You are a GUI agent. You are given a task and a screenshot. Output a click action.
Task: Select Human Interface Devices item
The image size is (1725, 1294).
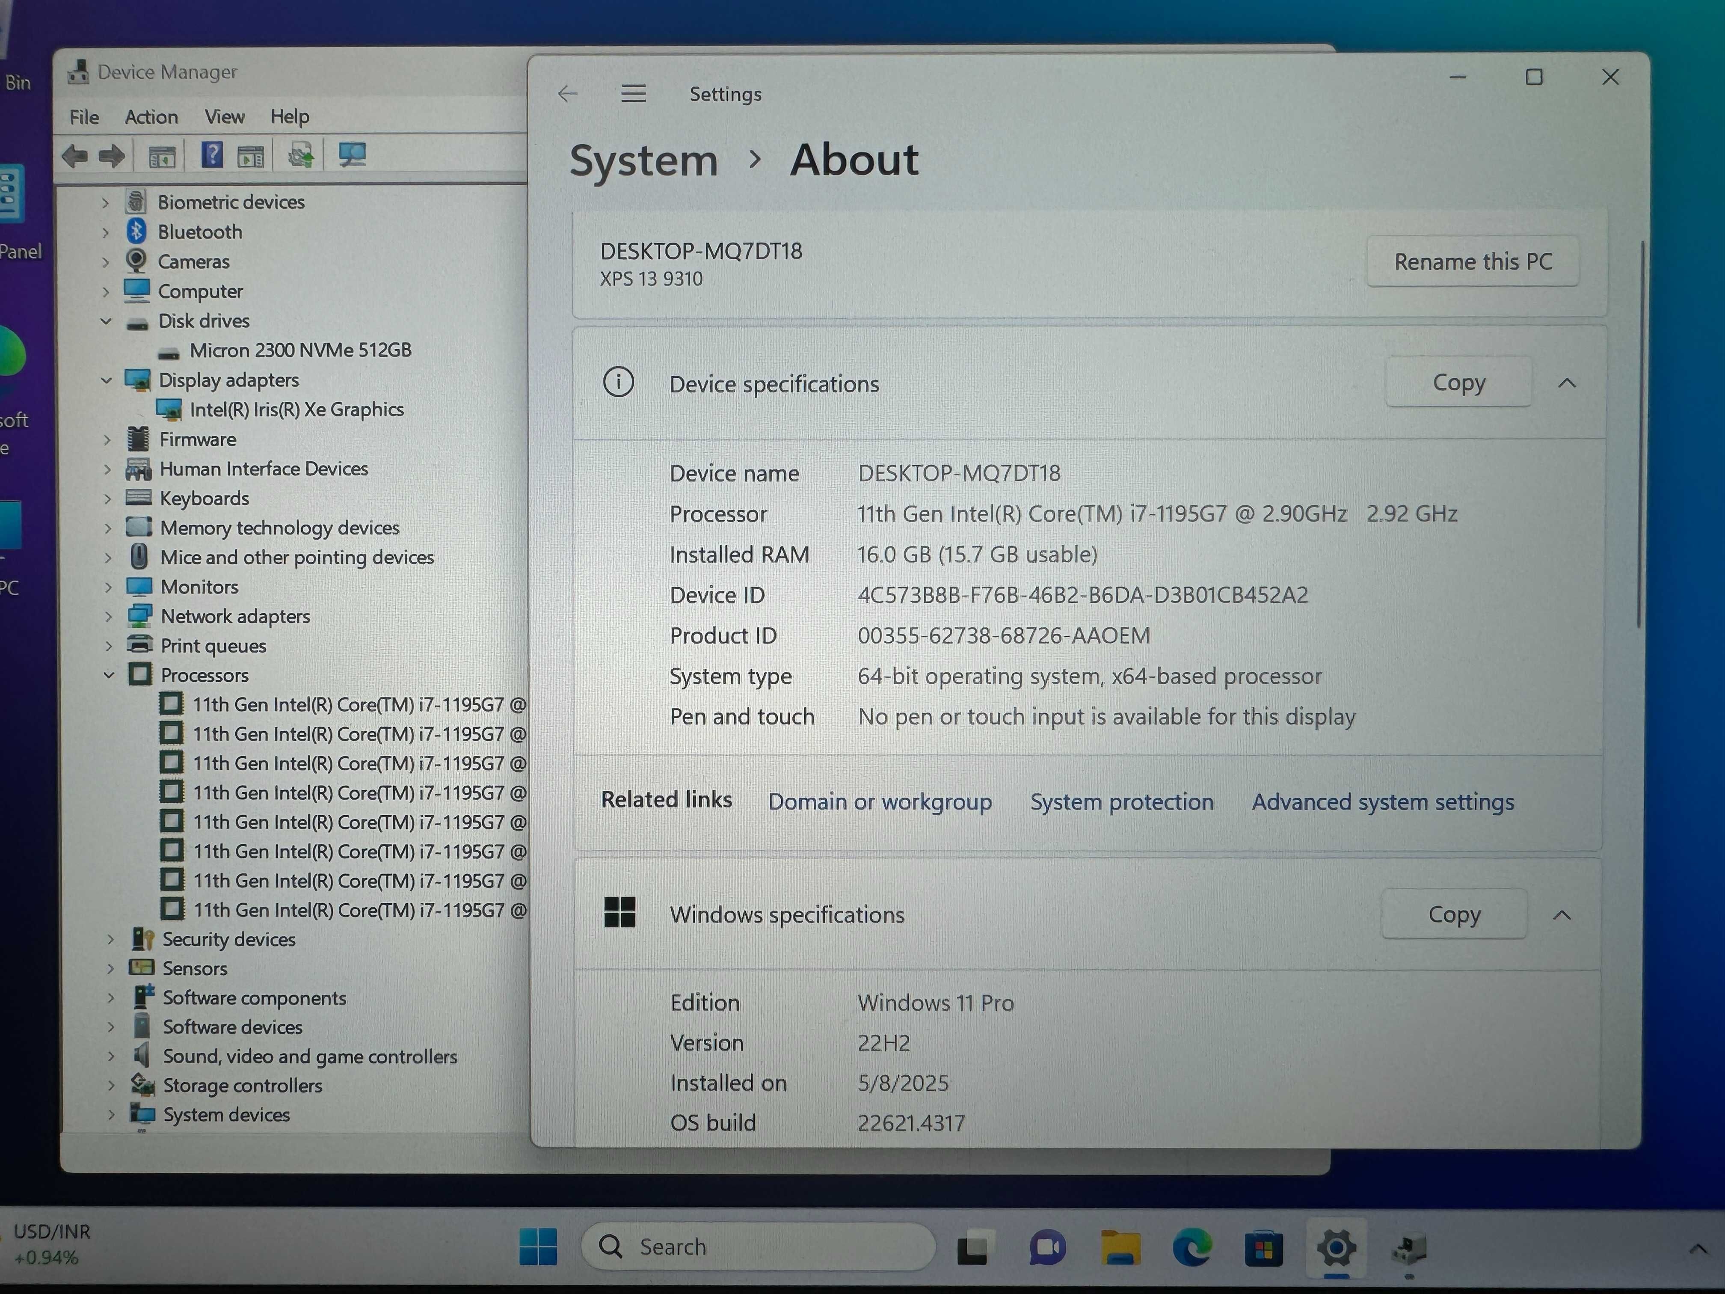click(x=264, y=469)
